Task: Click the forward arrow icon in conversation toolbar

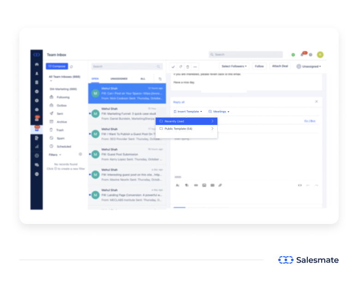Action: [x=180, y=67]
